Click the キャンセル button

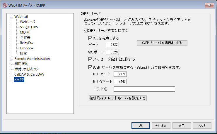pos(161,126)
